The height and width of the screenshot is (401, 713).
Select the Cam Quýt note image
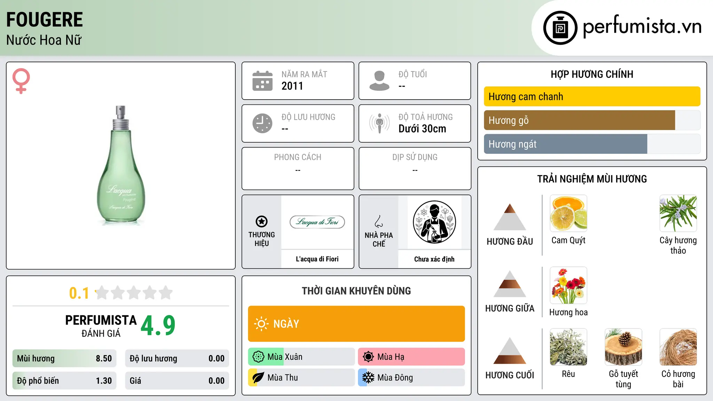(569, 213)
